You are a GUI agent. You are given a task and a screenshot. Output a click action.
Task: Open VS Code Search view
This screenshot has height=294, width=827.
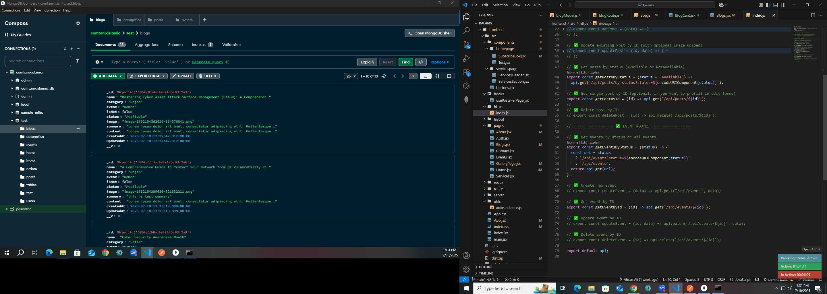coord(466,31)
